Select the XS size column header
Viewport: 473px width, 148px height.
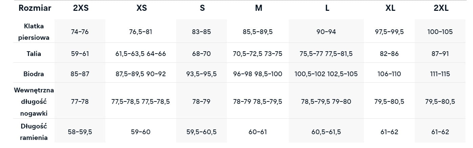[141, 8]
